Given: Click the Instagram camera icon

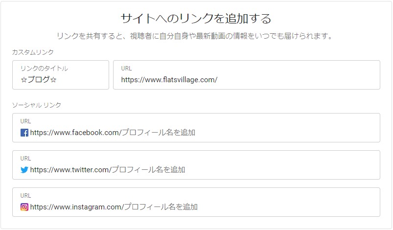Looking at the screenshot, I should (x=24, y=207).
